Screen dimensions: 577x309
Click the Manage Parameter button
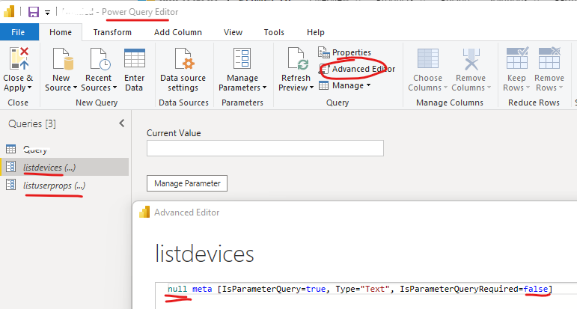coord(187,183)
